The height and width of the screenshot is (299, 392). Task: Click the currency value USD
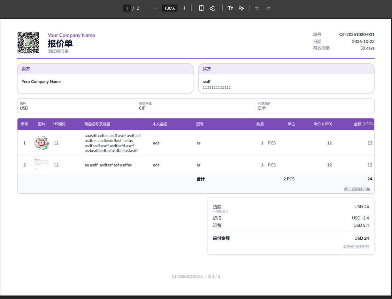click(x=24, y=108)
